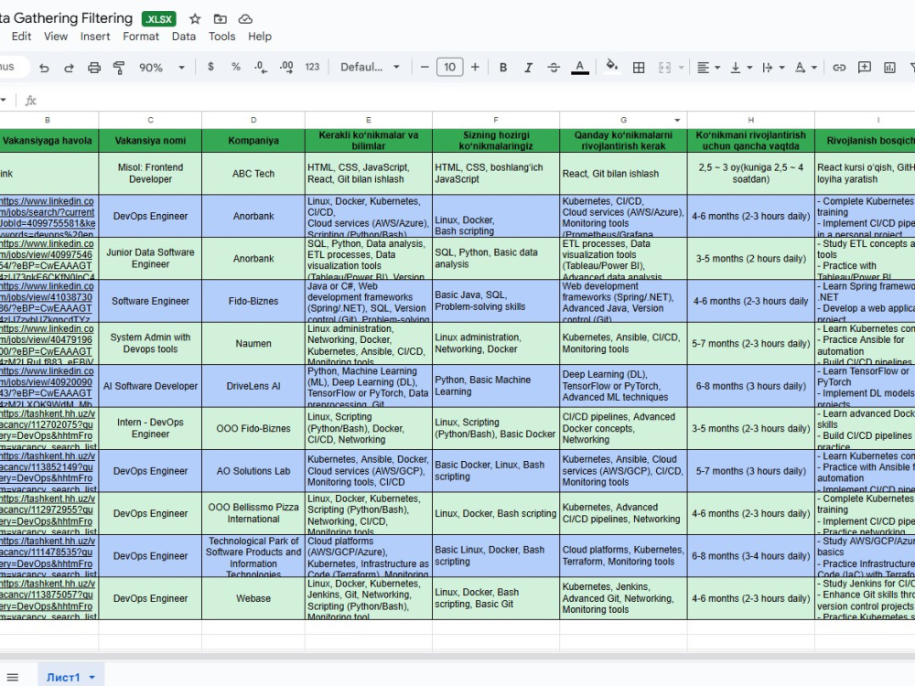Select 'Junior Data Software Engineer' cell
The width and height of the screenshot is (915, 686).
[151, 259]
